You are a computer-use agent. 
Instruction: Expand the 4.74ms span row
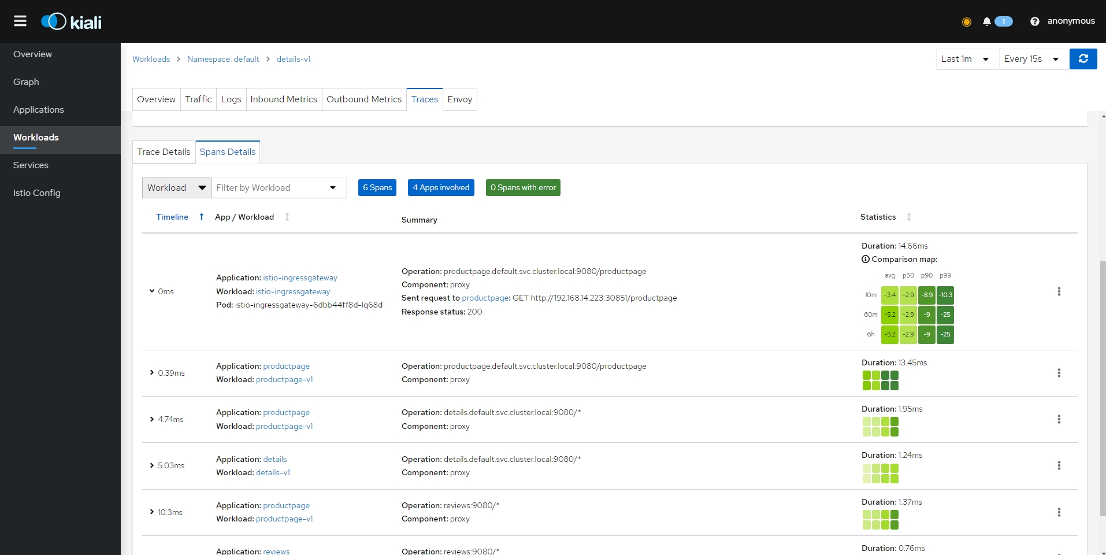click(x=152, y=419)
